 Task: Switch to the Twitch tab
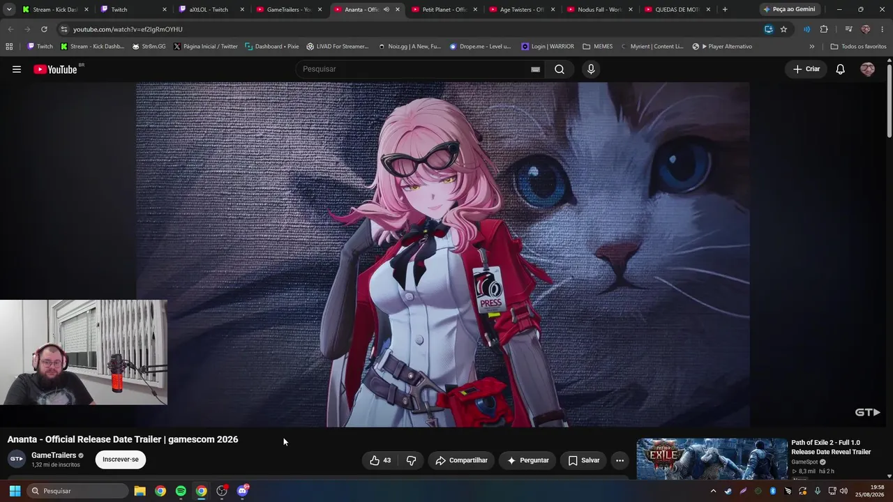pos(133,10)
